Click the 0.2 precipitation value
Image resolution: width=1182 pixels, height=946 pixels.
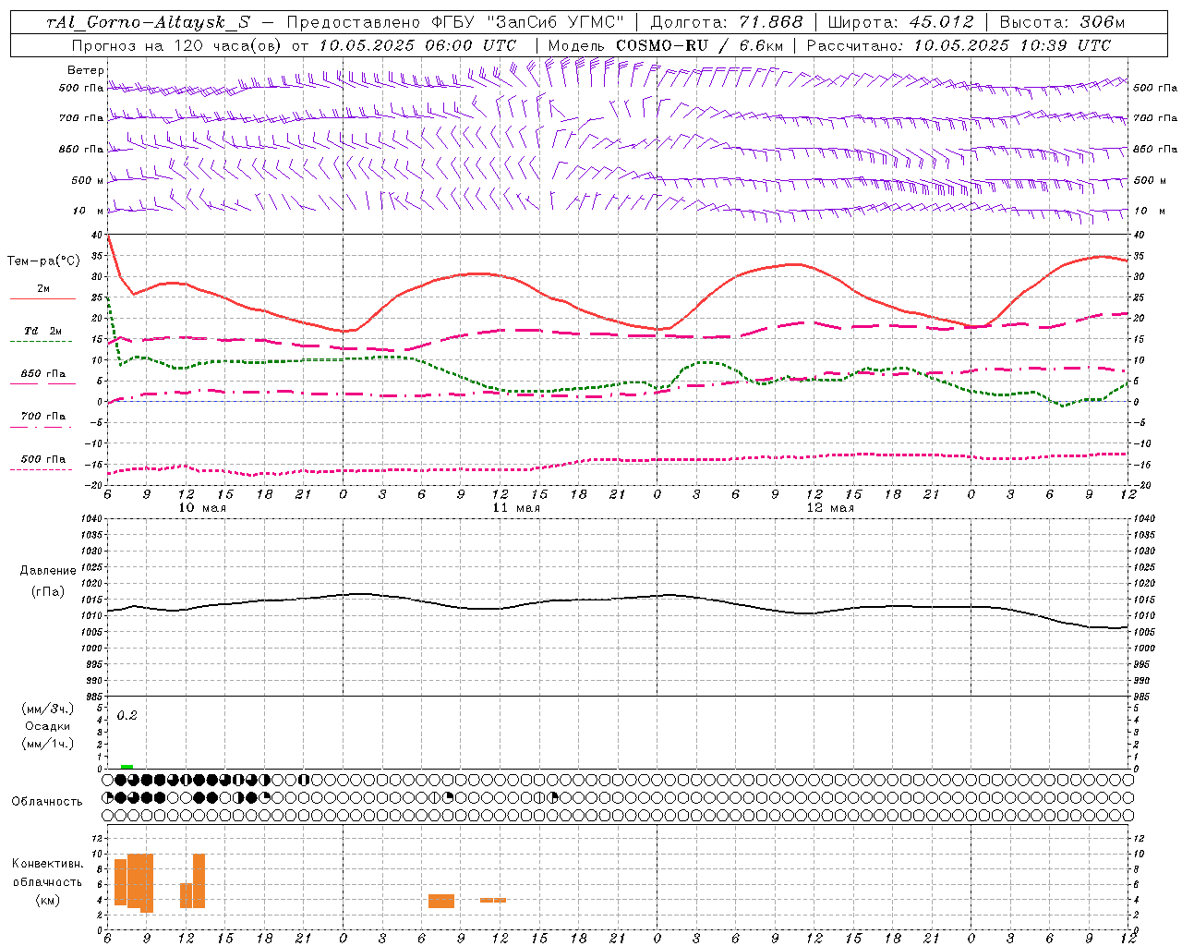pos(127,716)
